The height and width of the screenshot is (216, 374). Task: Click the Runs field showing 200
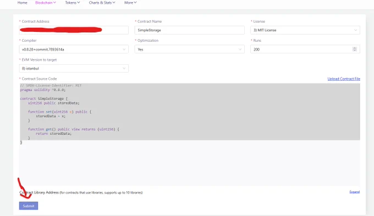(x=305, y=49)
